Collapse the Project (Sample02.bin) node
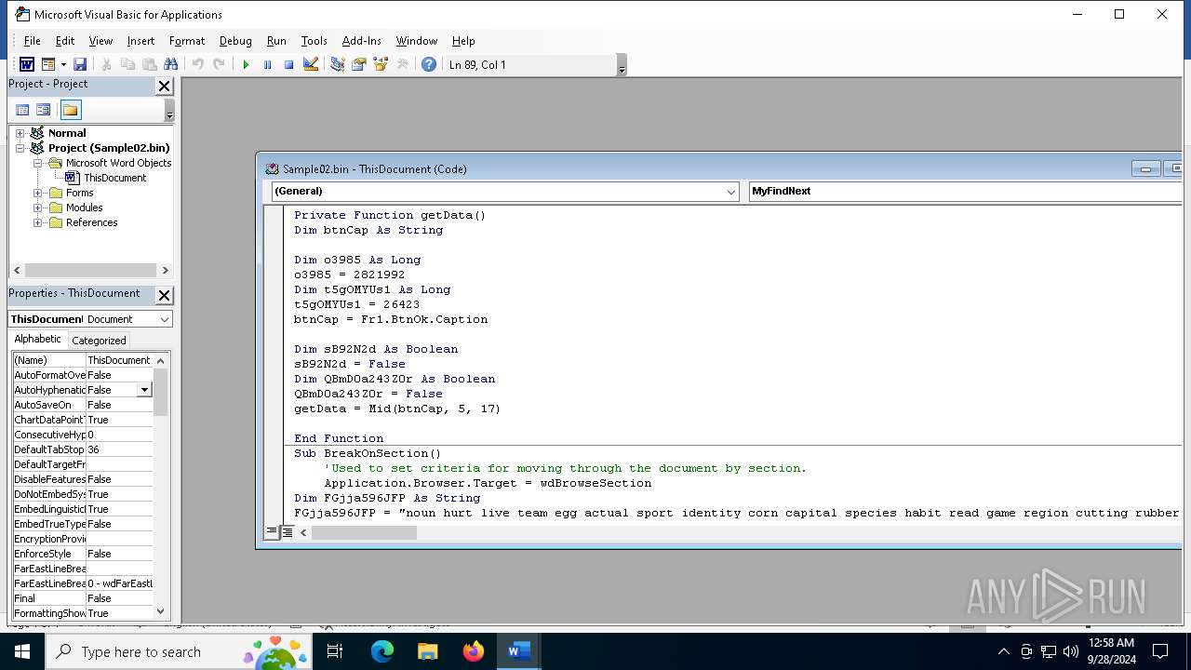Screen dimensions: 1191x670 click(x=20, y=148)
